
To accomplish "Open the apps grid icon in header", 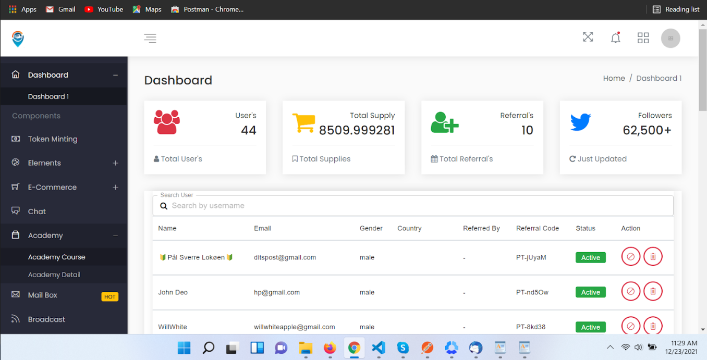I will click(x=643, y=38).
